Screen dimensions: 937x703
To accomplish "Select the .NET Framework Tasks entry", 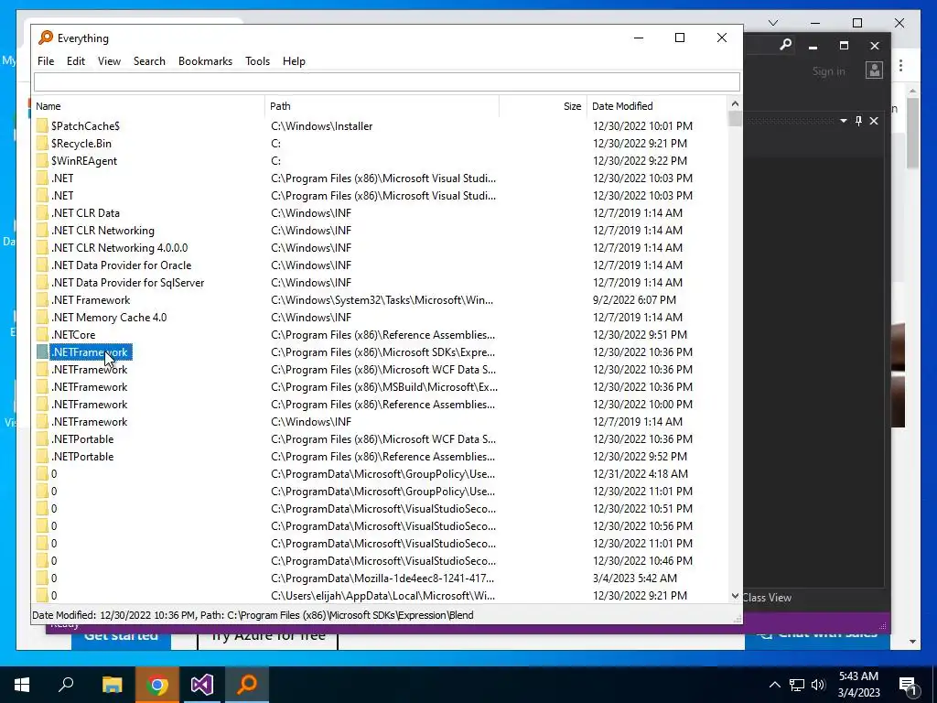I will (91, 300).
